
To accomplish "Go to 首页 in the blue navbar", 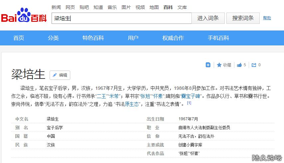I will pyautogui.click(x=19, y=38).
